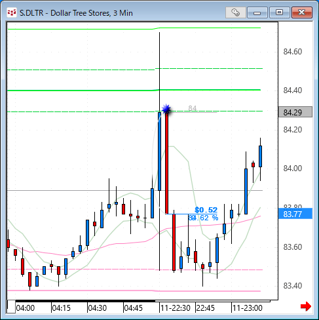Click the 84.60 price scale value

pyautogui.click(x=293, y=52)
